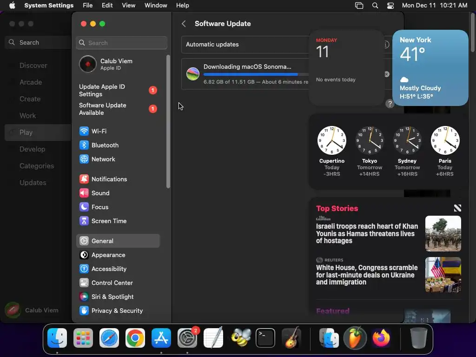Viewport: 476px width, 357px height.
Task: Launch GarageBand from the Dock
Action: click(291, 338)
